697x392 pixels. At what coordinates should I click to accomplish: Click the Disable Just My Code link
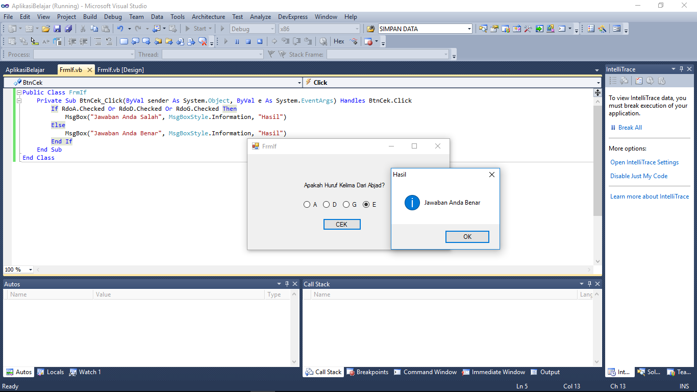(x=639, y=176)
